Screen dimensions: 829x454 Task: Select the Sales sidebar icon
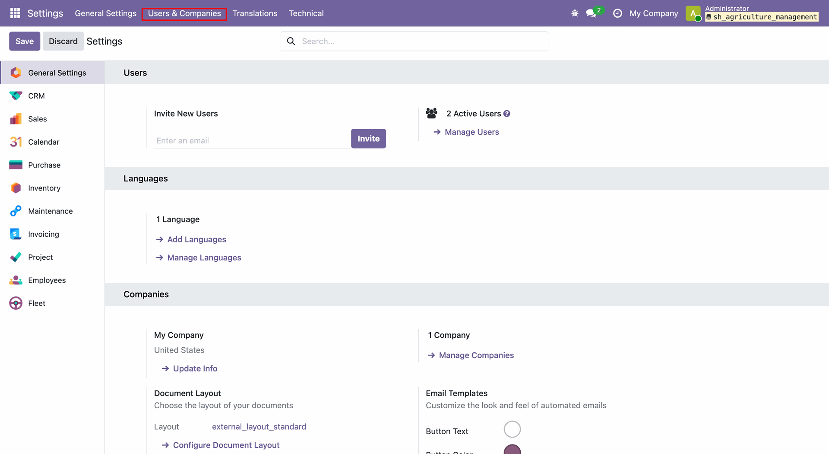pyautogui.click(x=16, y=119)
